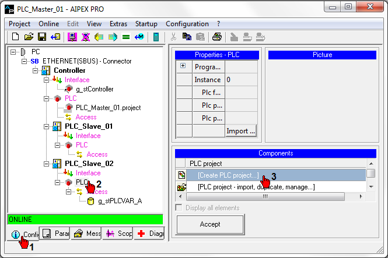
Task: Open the Project menu
Action: [20, 24]
